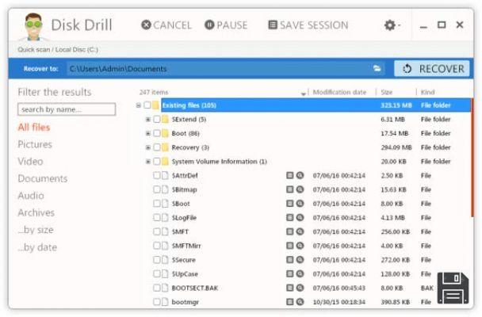Preview $Boot with the magnifier icon
Image resolution: width=482 pixels, height=317 pixels.
pos(300,204)
